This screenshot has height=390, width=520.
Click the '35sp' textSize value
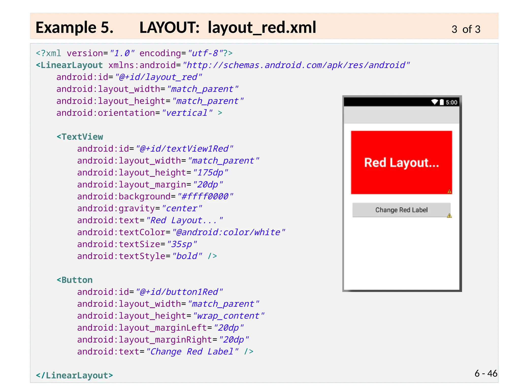coord(182,244)
